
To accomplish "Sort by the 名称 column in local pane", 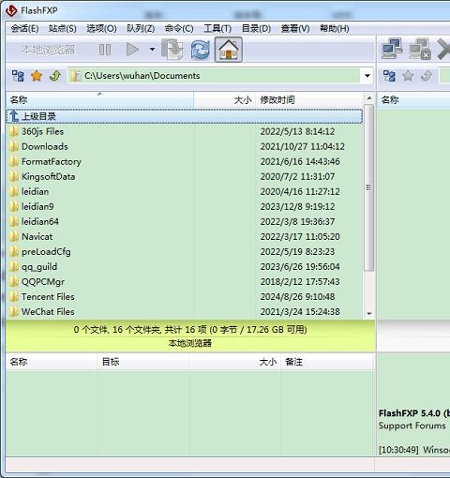I will click(x=99, y=100).
